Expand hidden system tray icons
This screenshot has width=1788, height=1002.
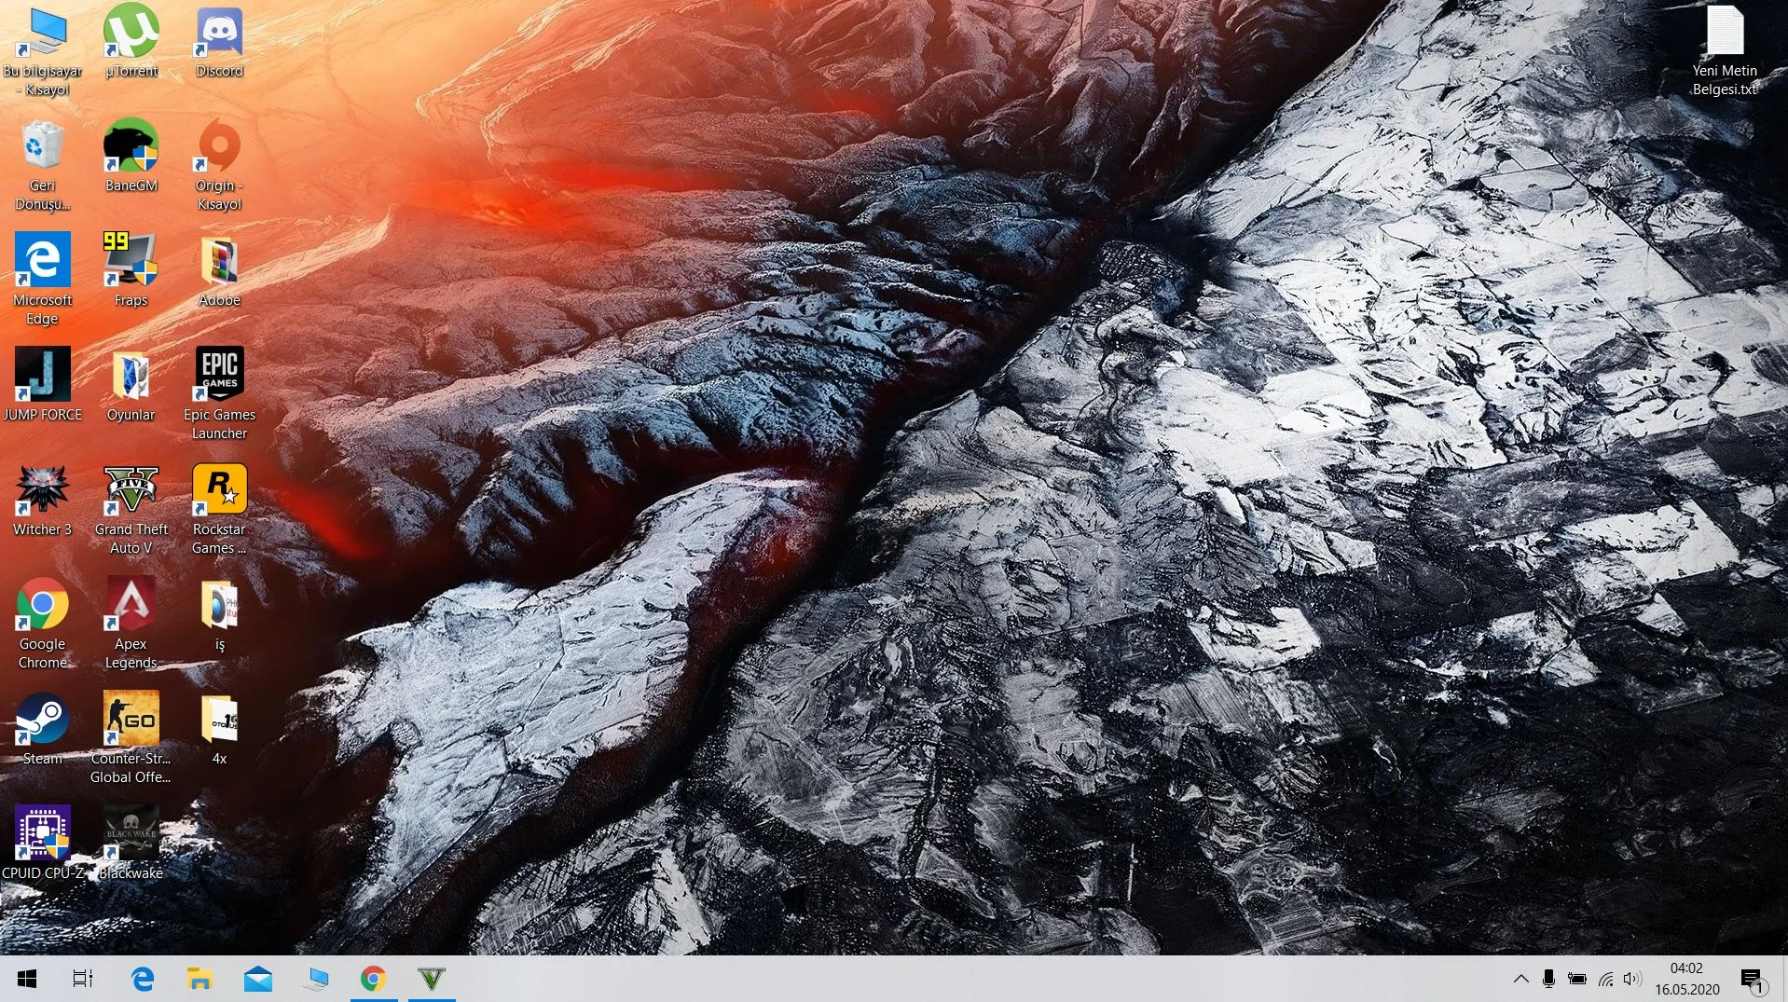click(x=1520, y=978)
